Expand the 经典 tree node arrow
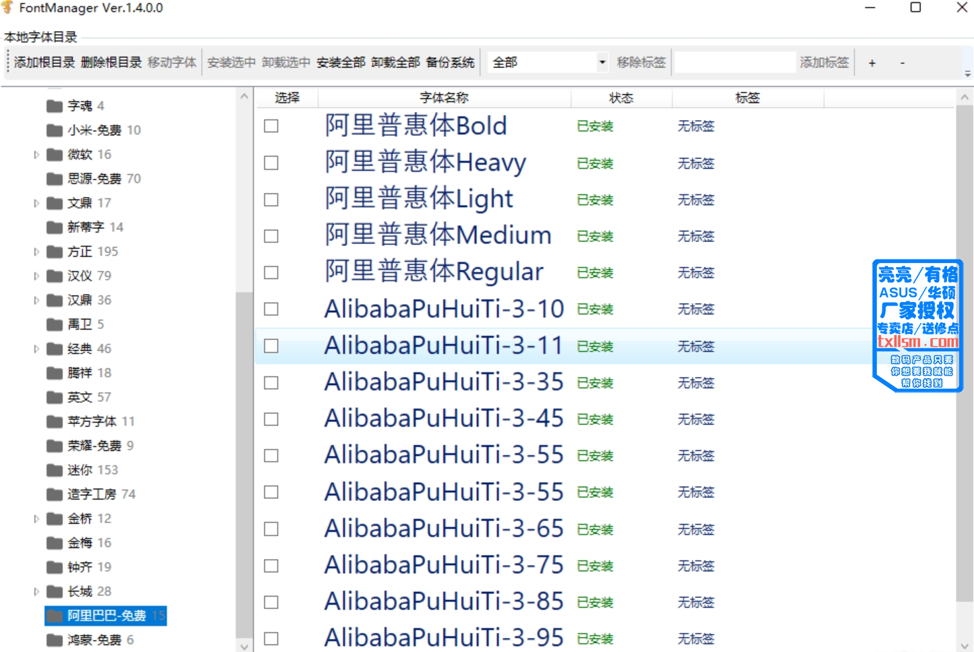The image size is (974, 652). [36, 349]
